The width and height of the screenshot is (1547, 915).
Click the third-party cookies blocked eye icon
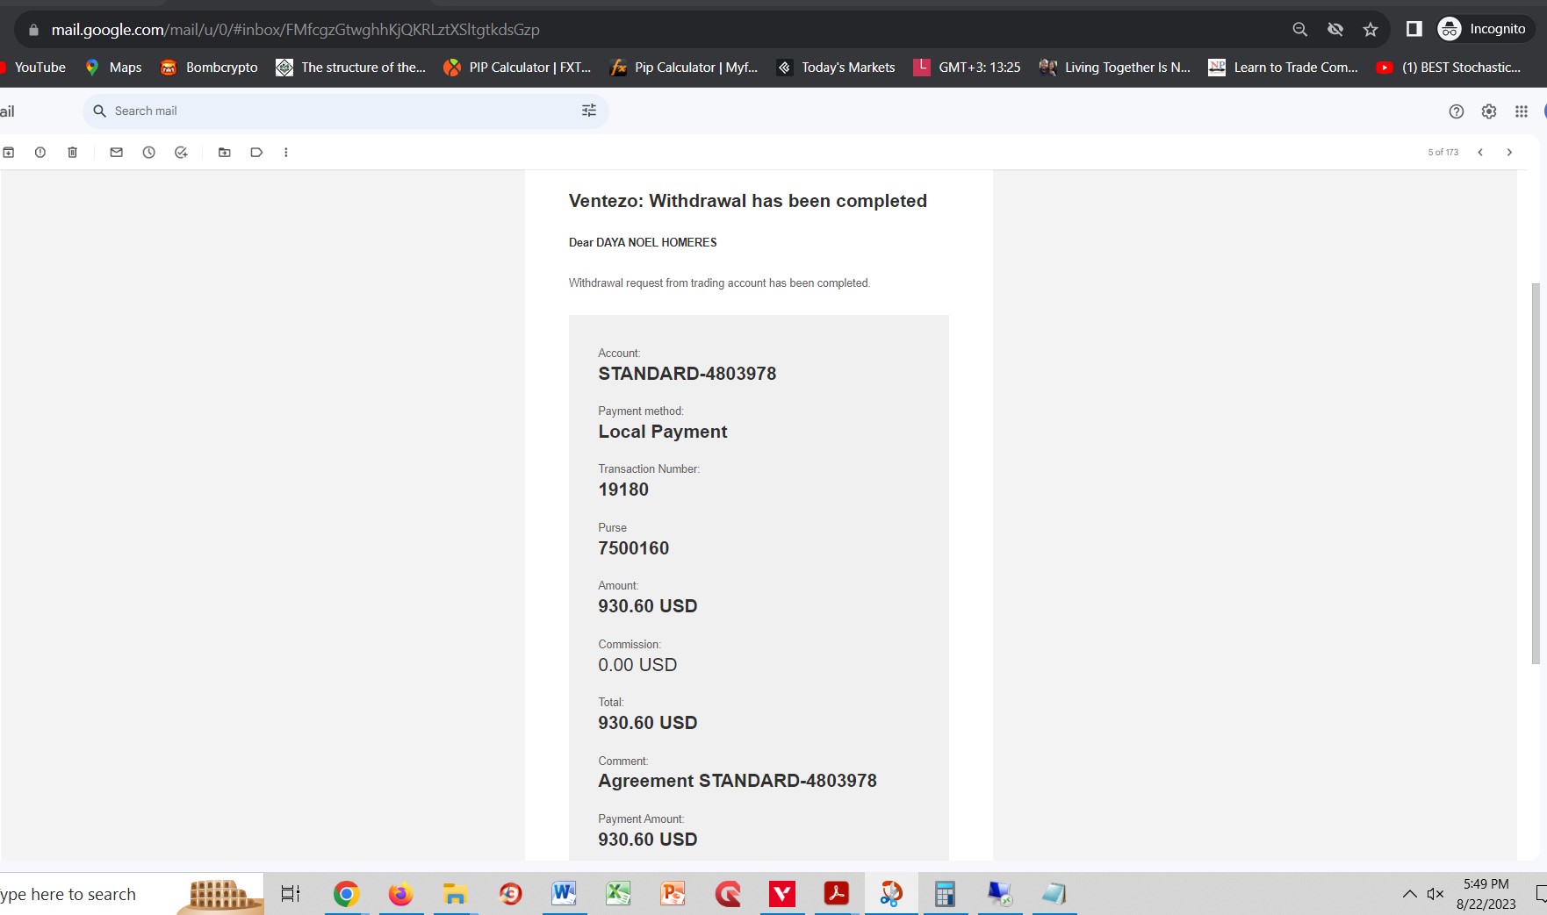pyautogui.click(x=1335, y=30)
